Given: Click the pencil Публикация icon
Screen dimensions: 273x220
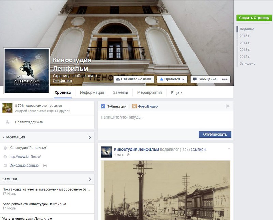Looking at the screenshot, I should pos(103,106).
